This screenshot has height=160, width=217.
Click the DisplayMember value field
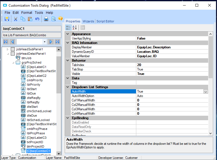[172, 47]
